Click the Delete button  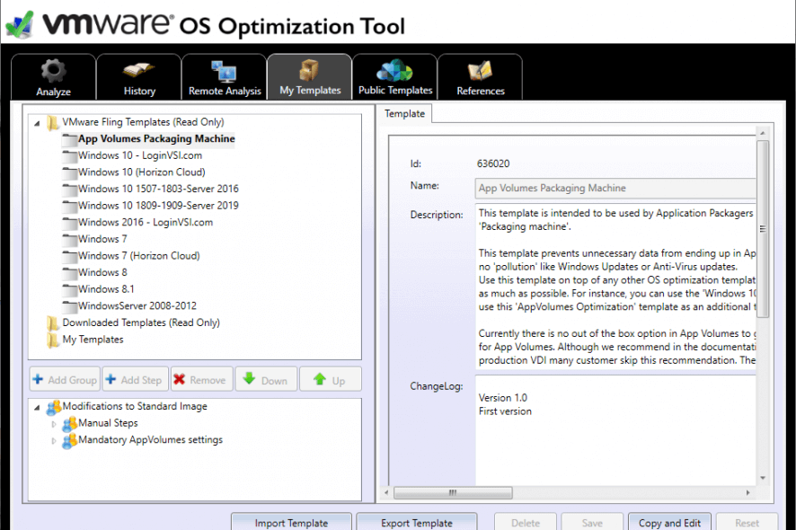coord(526,523)
